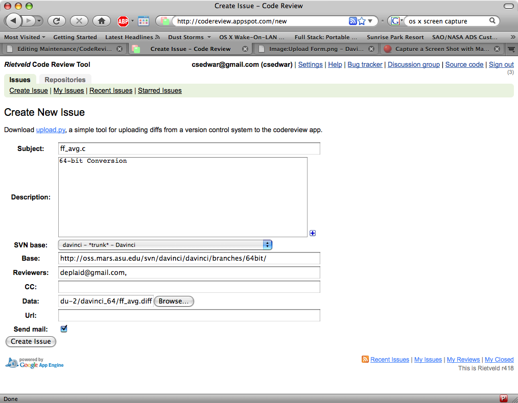This screenshot has width=518, height=403.
Task: Open the Sunrise Park Resort bookmark
Action: [395, 37]
